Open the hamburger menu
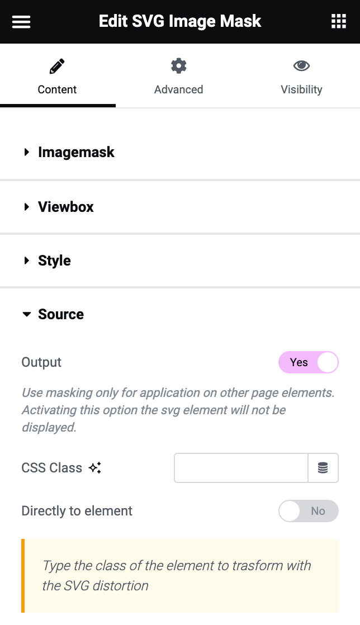Screen dimensions: 360x625 coord(21,21)
